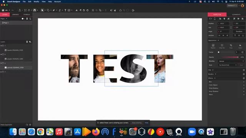Click the Layers panel trash icon
The width and height of the screenshot is (246, 138).
(27, 42)
